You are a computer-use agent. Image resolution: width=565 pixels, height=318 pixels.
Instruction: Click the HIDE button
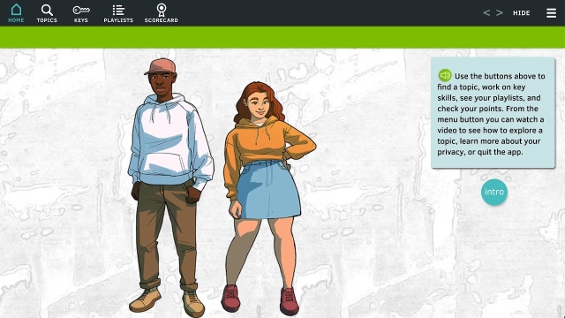click(522, 13)
